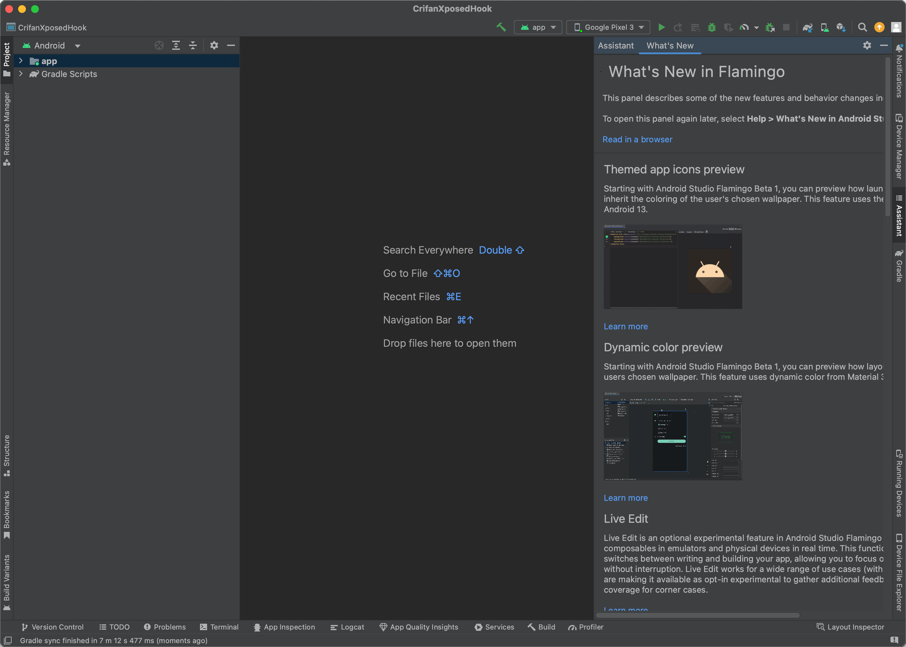Toggle the Project tool window tab

pos(6,60)
